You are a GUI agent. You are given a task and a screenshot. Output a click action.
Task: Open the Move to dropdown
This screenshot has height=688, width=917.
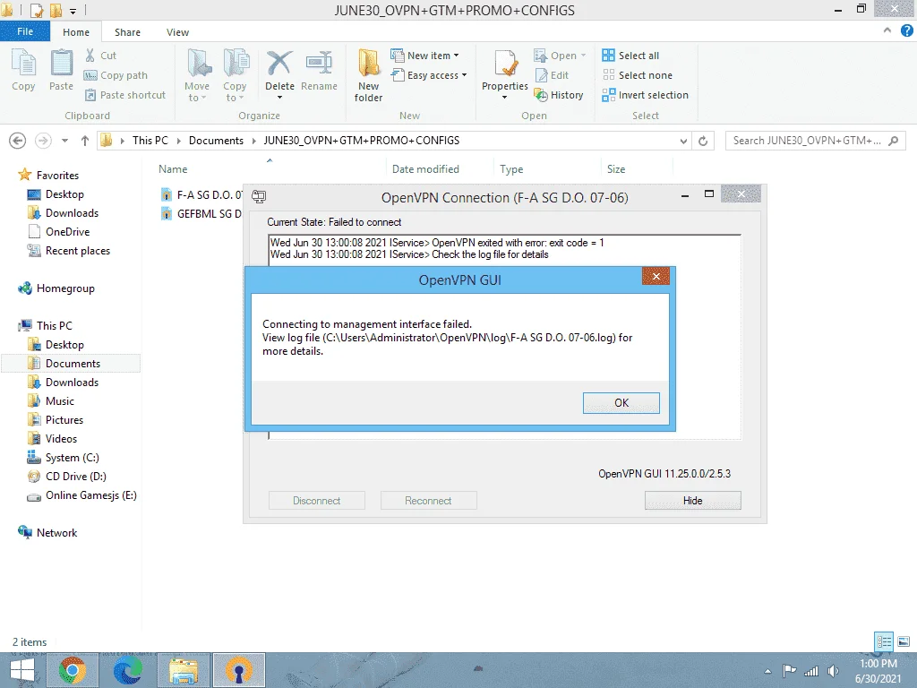pyautogui.click(x=197, y=75)
